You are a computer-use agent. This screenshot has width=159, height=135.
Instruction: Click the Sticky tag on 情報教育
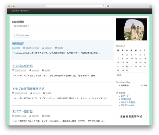[16, 48]
